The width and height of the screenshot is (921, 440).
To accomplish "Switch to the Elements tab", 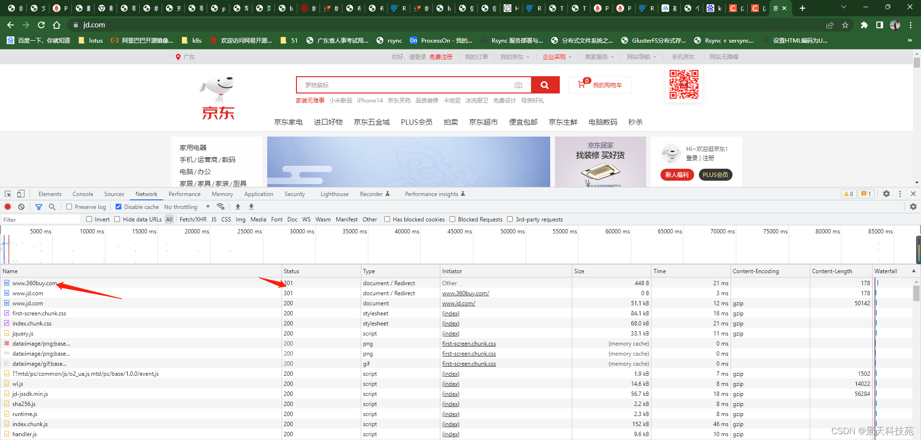I will coord(50,194).
